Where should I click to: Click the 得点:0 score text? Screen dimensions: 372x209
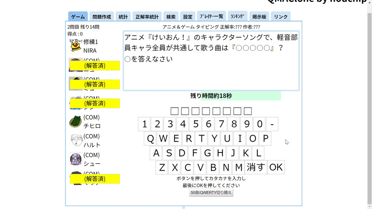coord(75,34)
